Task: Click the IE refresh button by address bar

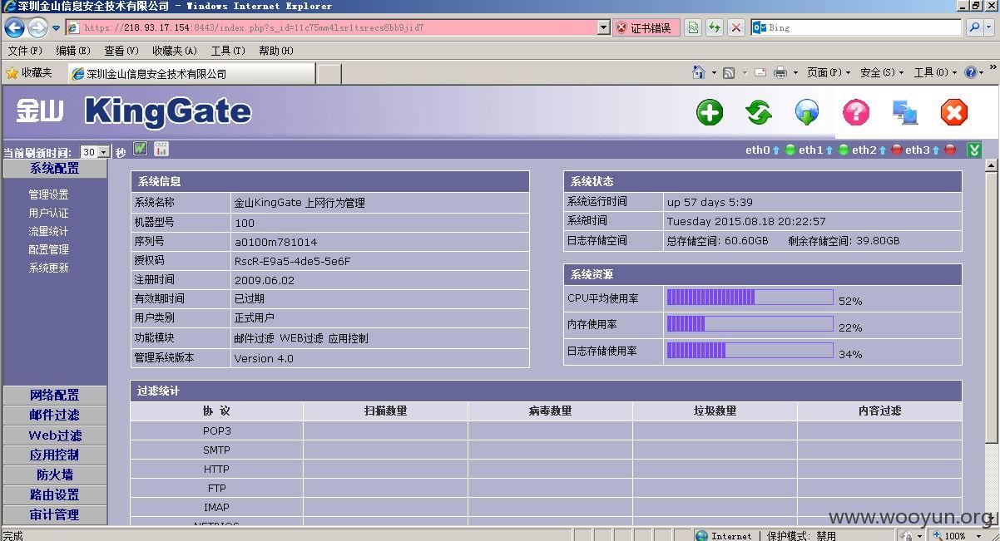Action: point(714,27)
